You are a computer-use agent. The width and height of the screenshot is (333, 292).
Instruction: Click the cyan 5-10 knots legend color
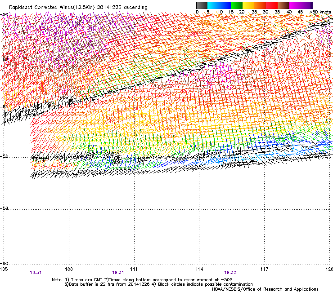click(213, 5)
